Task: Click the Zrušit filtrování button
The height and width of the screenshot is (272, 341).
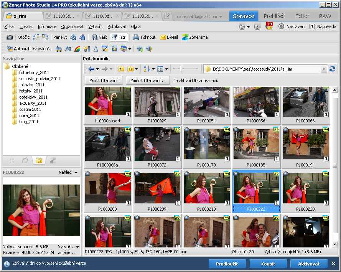Action: click(103, 81)
